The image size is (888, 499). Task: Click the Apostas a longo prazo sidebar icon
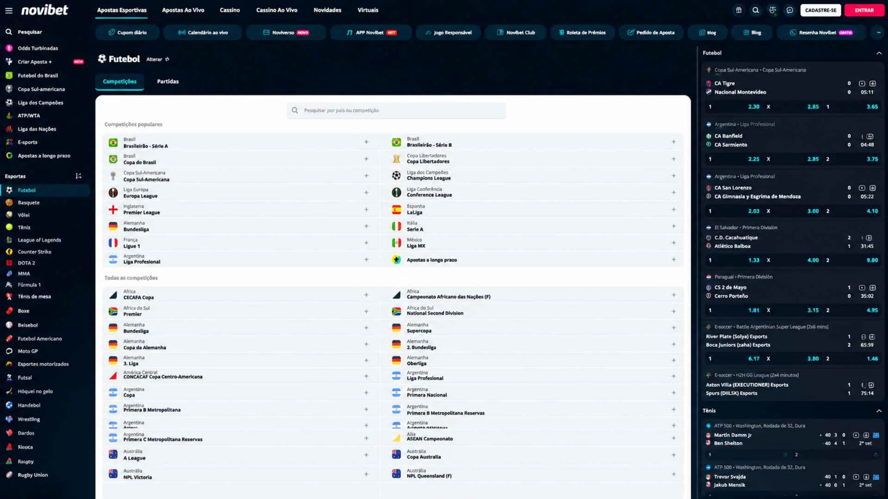(x=9, y=156)
